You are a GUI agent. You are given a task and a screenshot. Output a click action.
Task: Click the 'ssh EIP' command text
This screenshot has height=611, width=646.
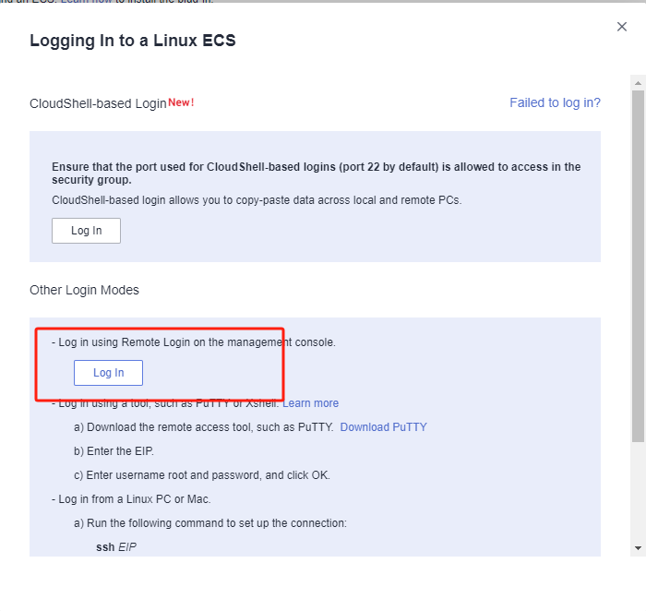pos(116,547)
